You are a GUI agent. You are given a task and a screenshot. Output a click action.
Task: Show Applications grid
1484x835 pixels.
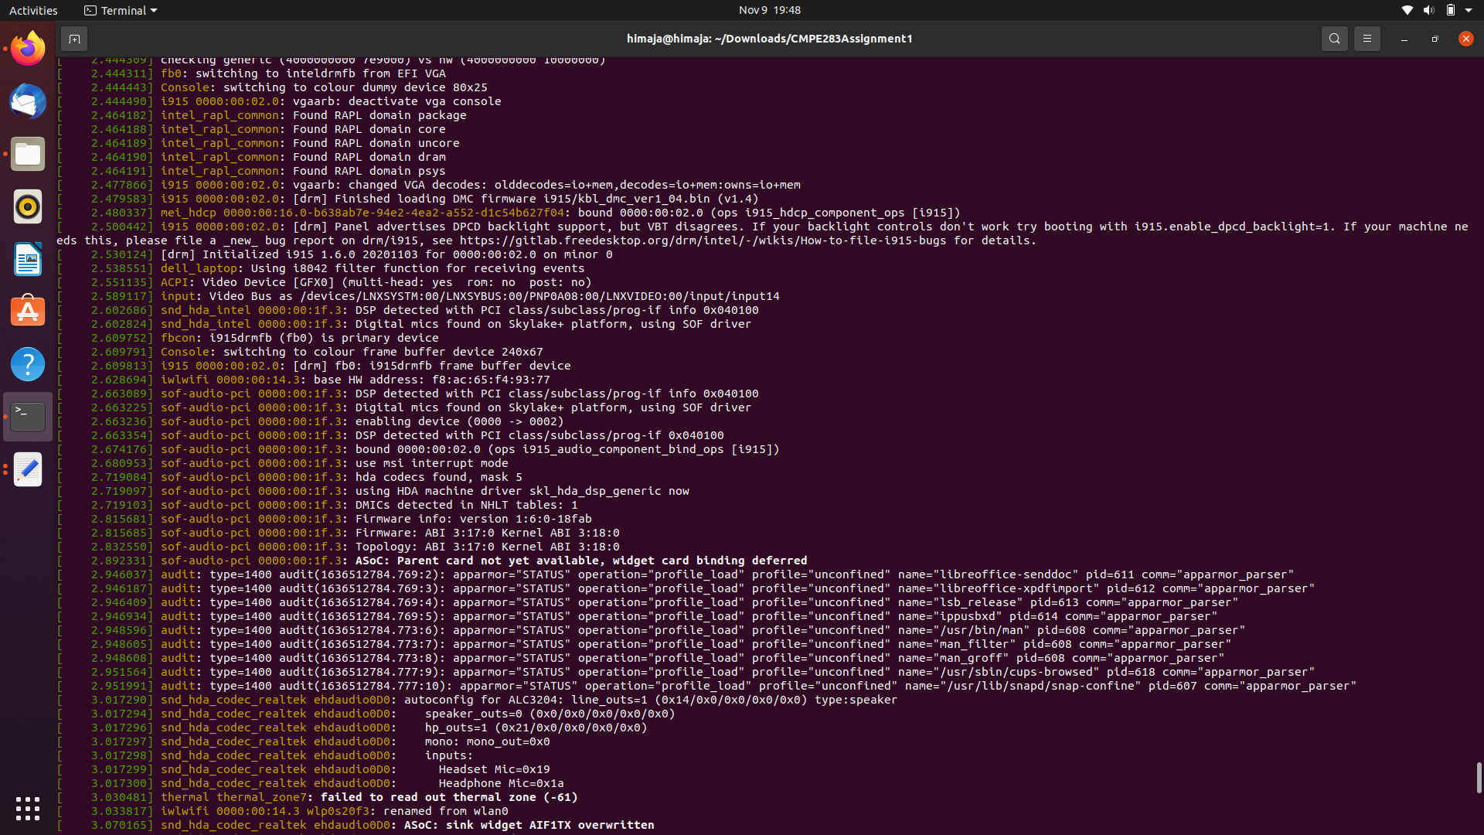point(28,809)
